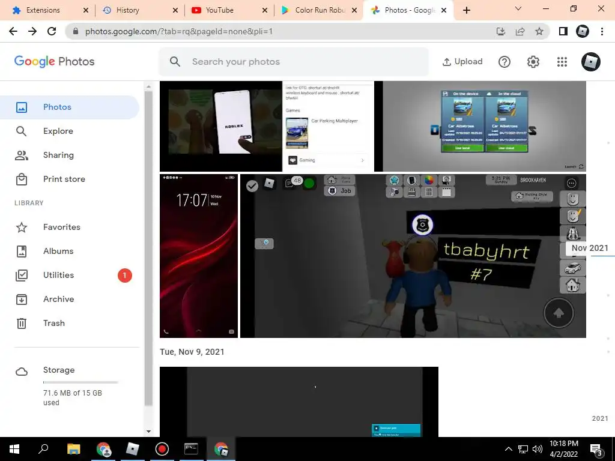The width and height of the screenshot is (615, 461).
Task: Select the Brookhaven photo checkmark
Action: [x=252, y=186]
